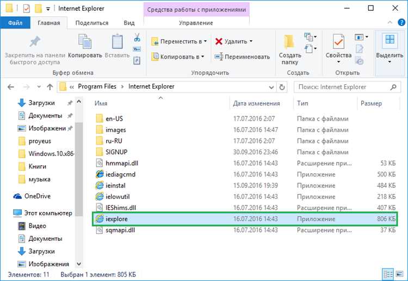The height and width of the screenshot is (281, 408).
Task: Click the Copy path icon below scissors
Action: coord(137,49)
